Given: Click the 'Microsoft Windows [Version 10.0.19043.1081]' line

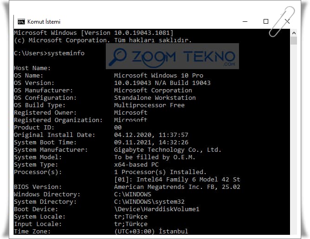Looking at the screenshot, I should [94, 32].
